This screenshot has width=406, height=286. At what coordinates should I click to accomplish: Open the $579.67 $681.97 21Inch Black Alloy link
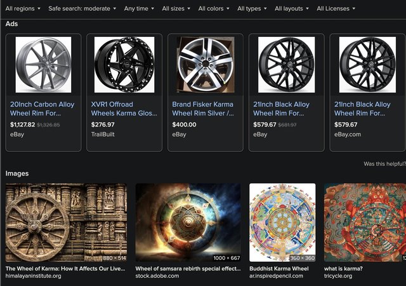(281, 109)
